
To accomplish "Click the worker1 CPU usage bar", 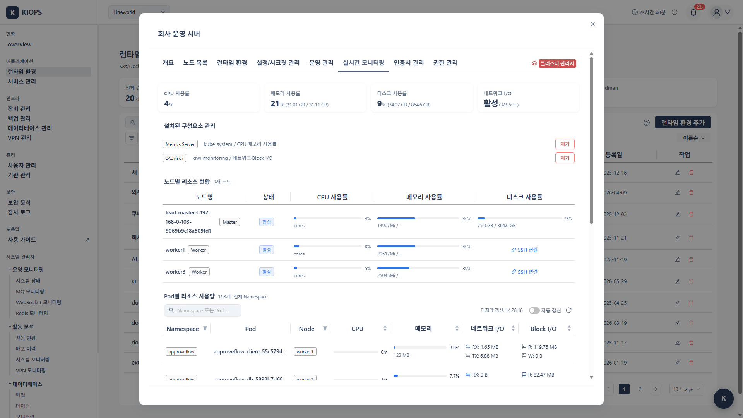I will pos(327,246).
